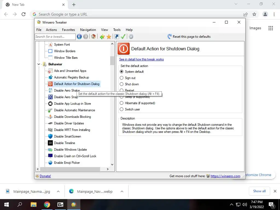Open the Help menu

129,30
